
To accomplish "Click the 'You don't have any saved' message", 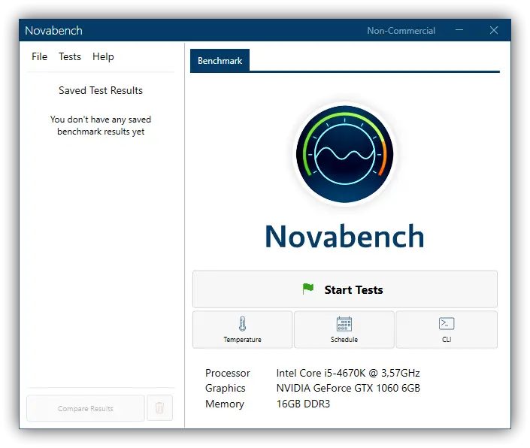I will tap(101, 126).
